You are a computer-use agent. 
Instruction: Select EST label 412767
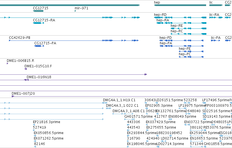click(161, 117)
